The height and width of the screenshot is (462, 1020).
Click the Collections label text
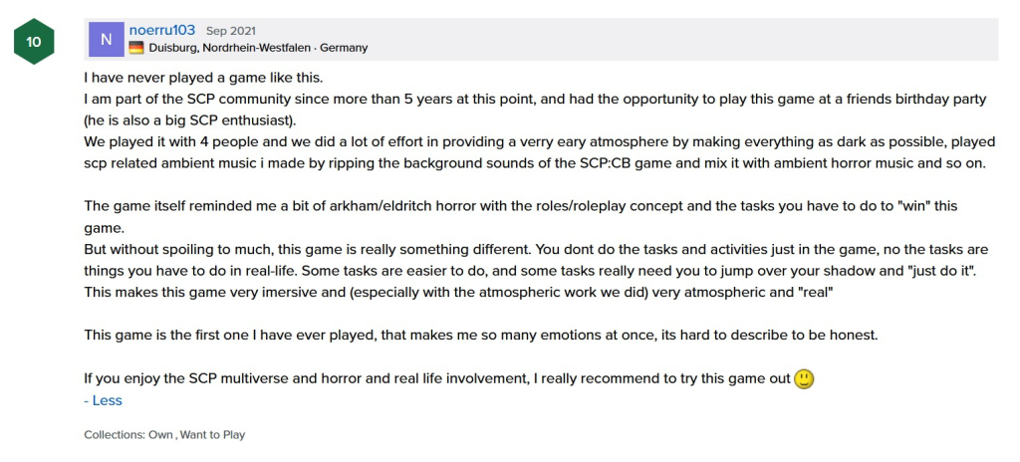tap(115, 435)
